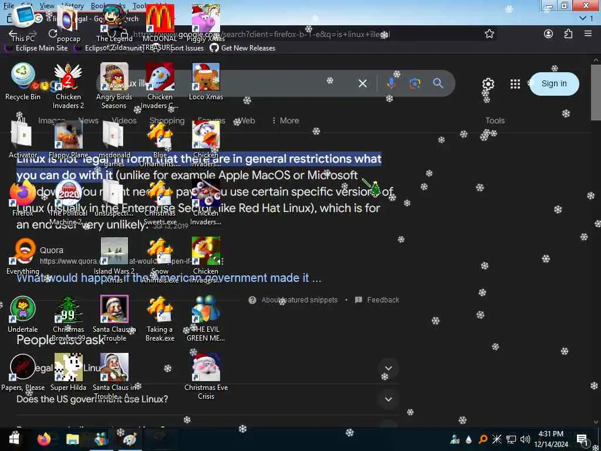This screenshot has height=451, width=601.
Task: Clear the Google search box with X
Action: pyautogui.click(x=362, y=83)
